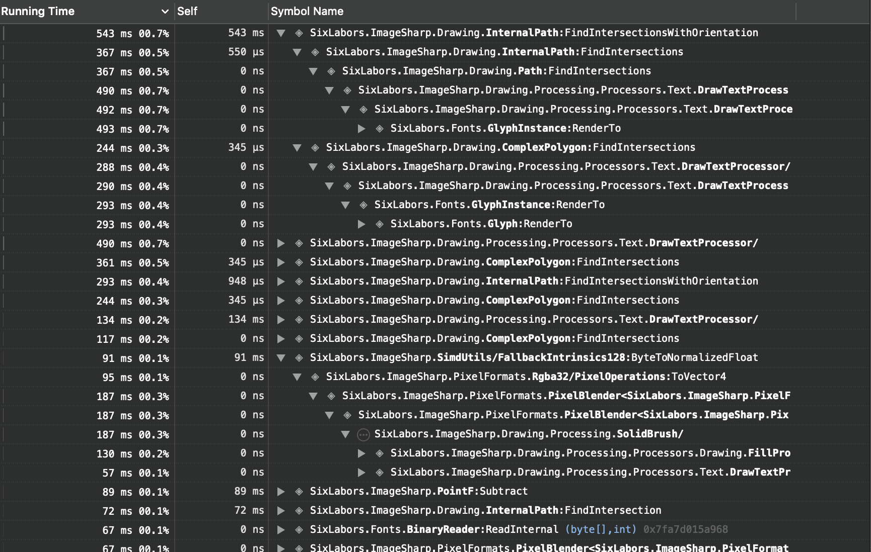Click symbol icon of 493 ms GlyphInstance:RenderTo
Image resolution: width=871 pixels, height=552 pixels.
(380, 129)
